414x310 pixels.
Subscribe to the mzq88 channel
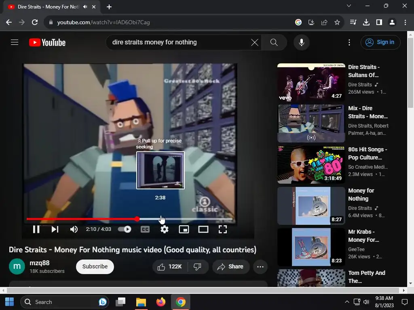[95, 266]
